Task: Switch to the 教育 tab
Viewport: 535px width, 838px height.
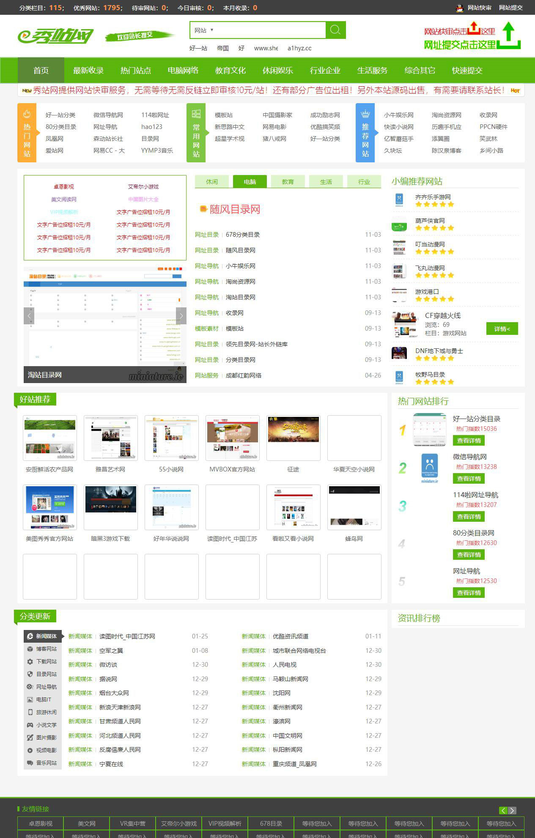Action: [x=288, y=182]
